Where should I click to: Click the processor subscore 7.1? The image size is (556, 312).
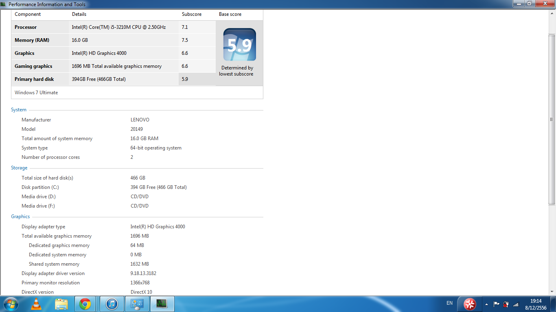[185, 27]
